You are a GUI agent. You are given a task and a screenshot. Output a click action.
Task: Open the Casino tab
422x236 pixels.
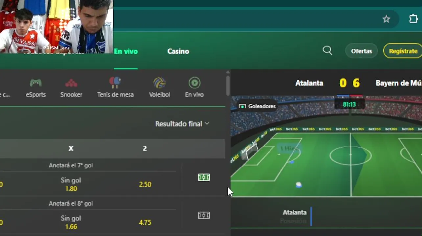[x=178, y=51]
